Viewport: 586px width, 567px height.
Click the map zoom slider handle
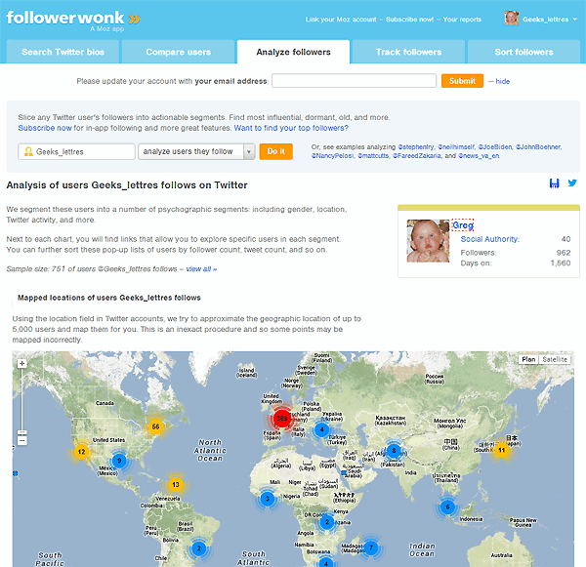[x=22, y=432]
